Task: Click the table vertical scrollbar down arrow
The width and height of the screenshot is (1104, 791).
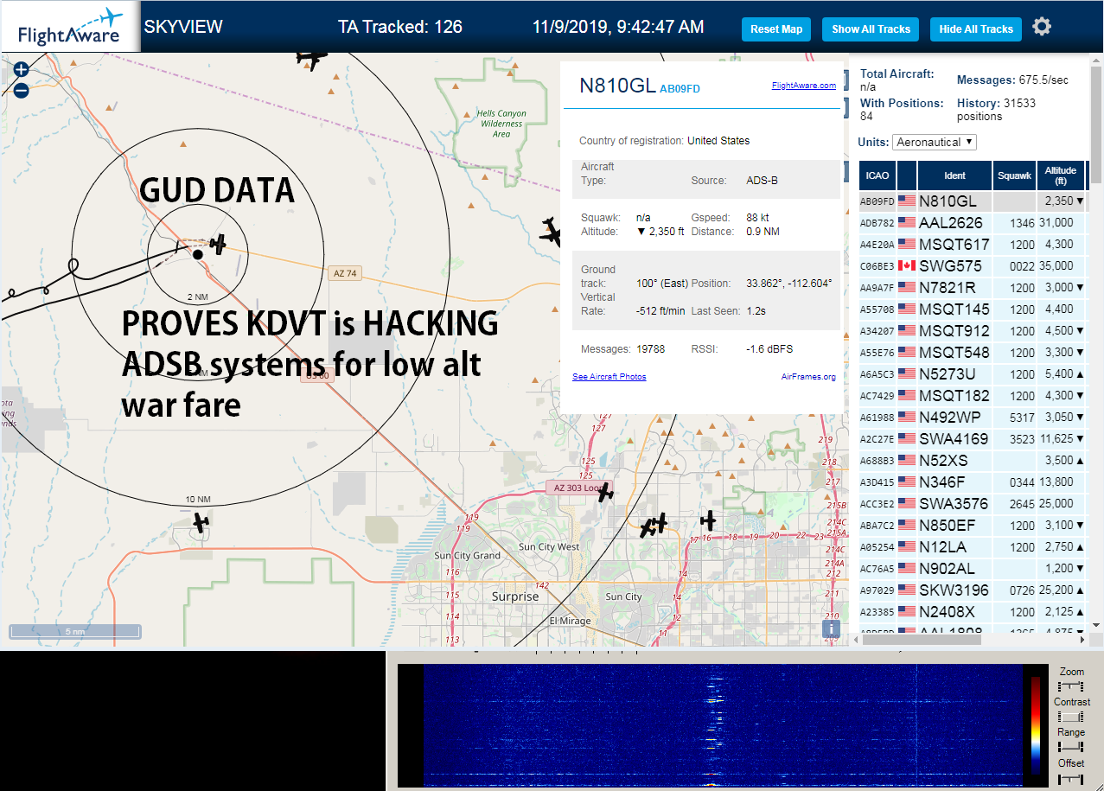Action: 1096,625
